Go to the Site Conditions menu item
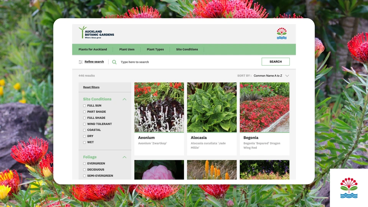 (x=187, y=49)
